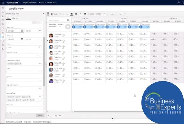Page up in the resource list pager
The width and height of the screenshot is (184, 124).
[49, 116]
